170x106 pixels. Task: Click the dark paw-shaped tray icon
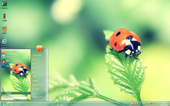141,104
